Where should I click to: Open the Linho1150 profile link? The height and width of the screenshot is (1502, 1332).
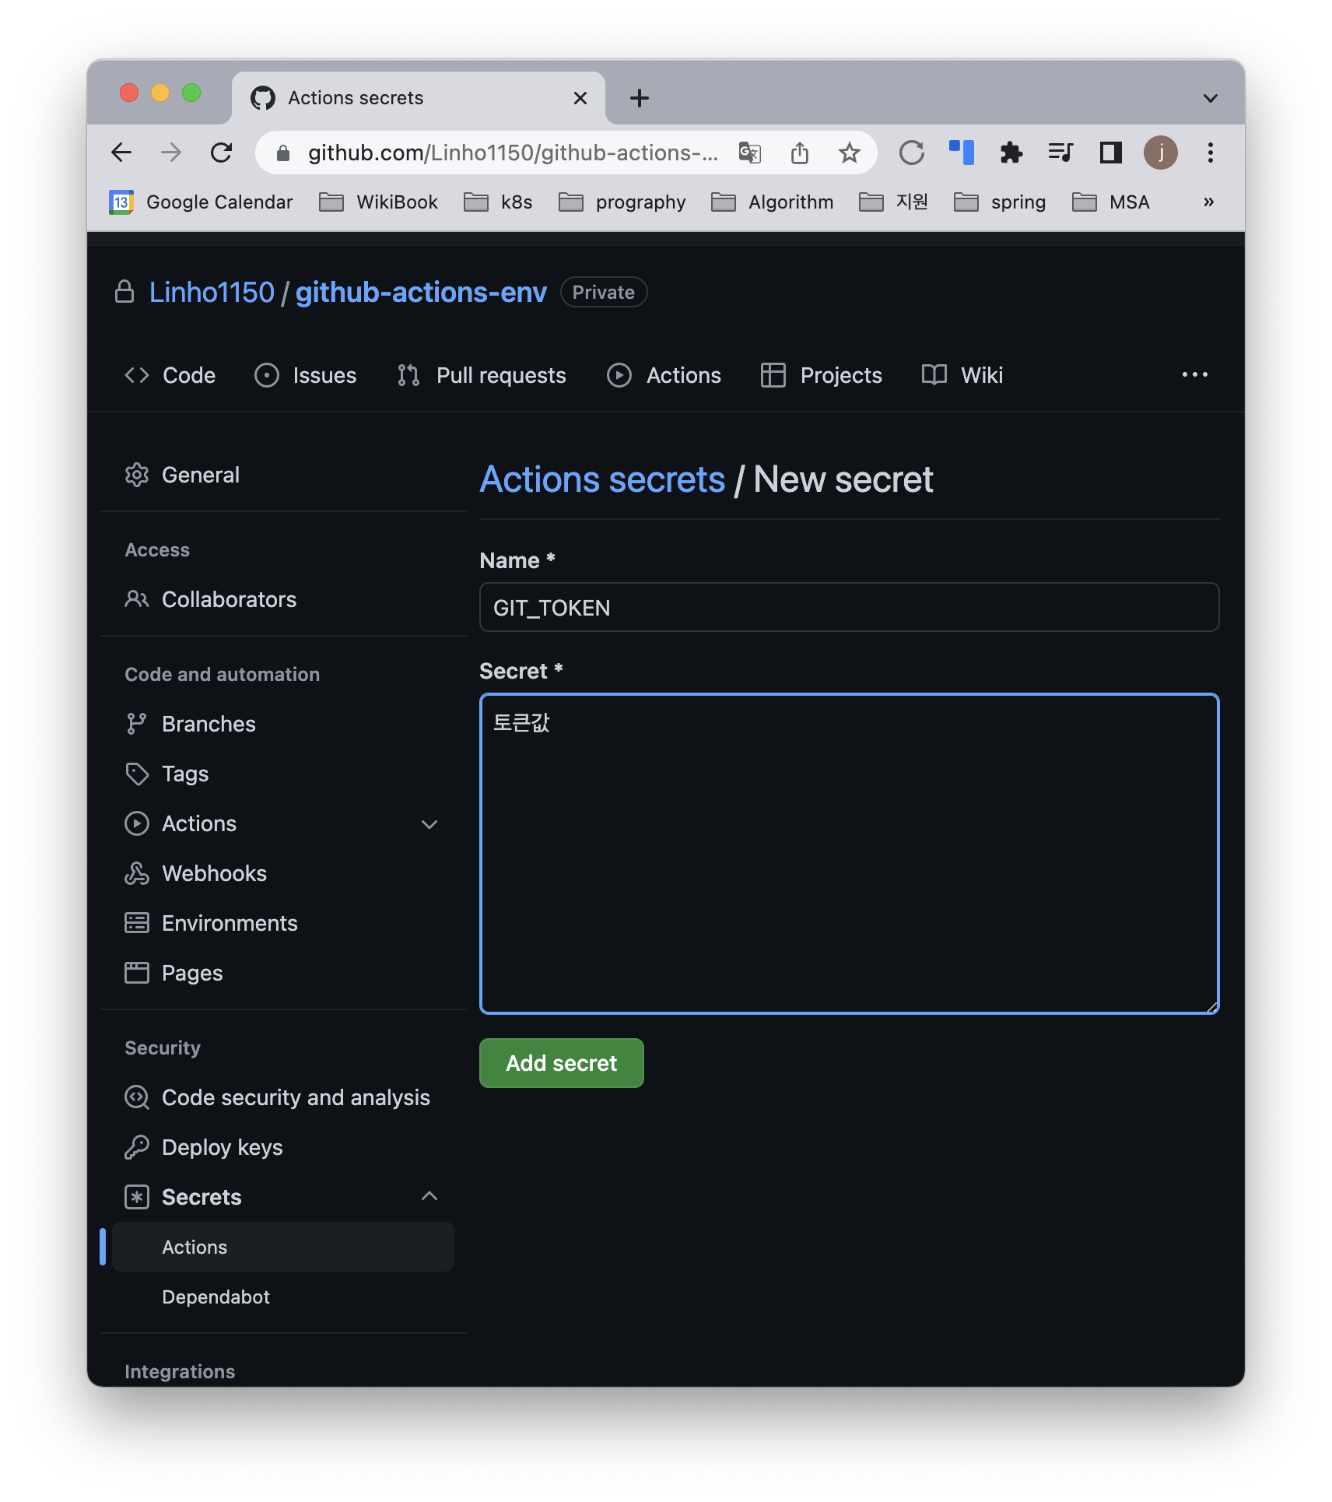point(212,292)
